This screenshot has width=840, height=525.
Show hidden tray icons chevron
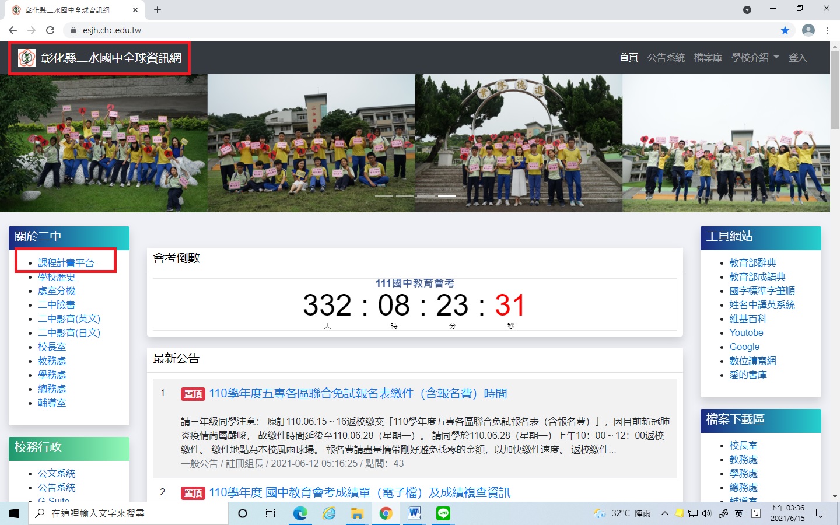pos(664,513)
